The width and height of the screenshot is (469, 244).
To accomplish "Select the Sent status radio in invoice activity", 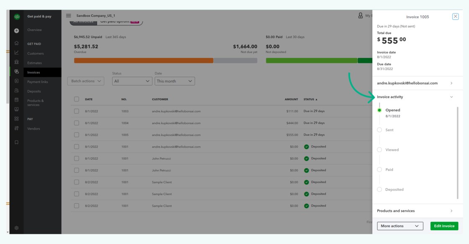I will 379,130.
